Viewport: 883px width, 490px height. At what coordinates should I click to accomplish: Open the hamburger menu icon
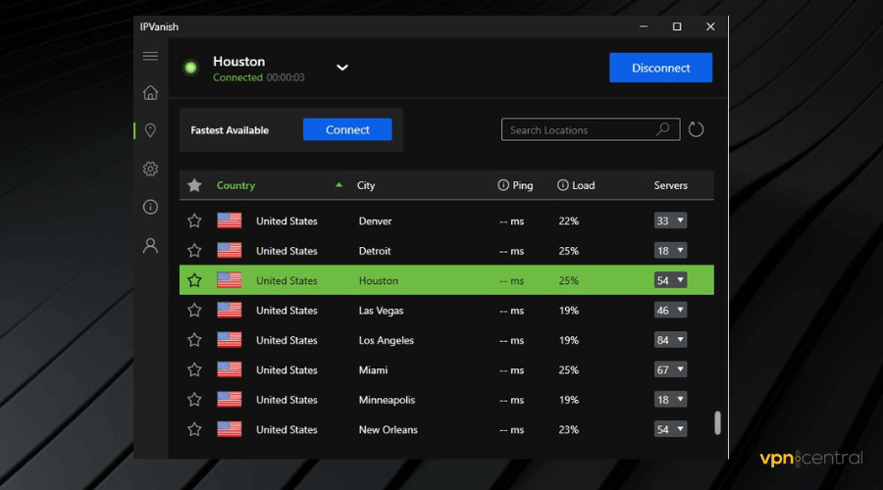coord(150,56)
